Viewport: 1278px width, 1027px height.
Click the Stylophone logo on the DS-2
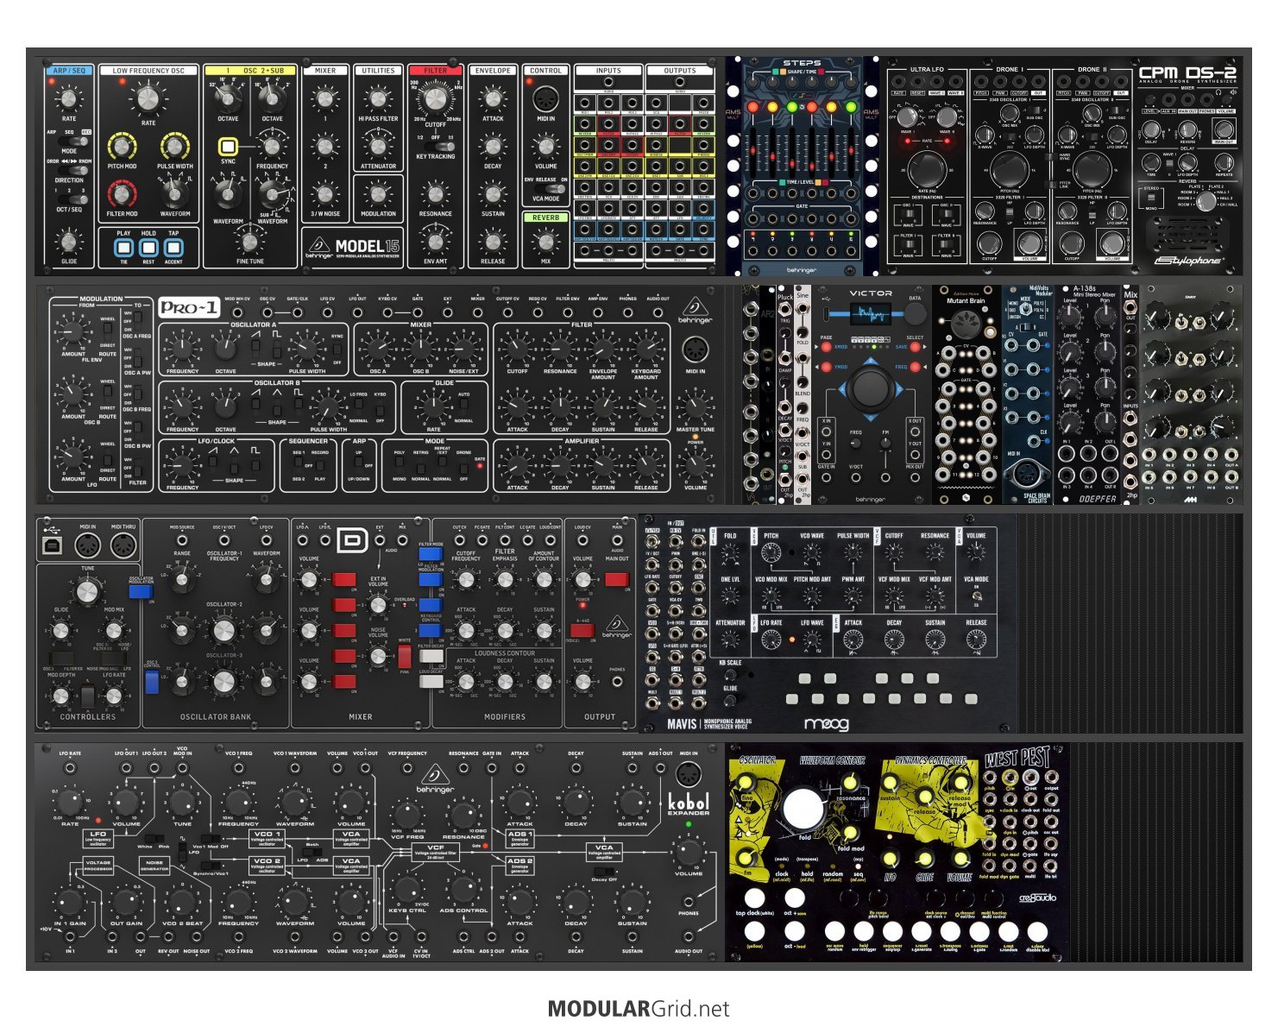[x=1188, y=259]
